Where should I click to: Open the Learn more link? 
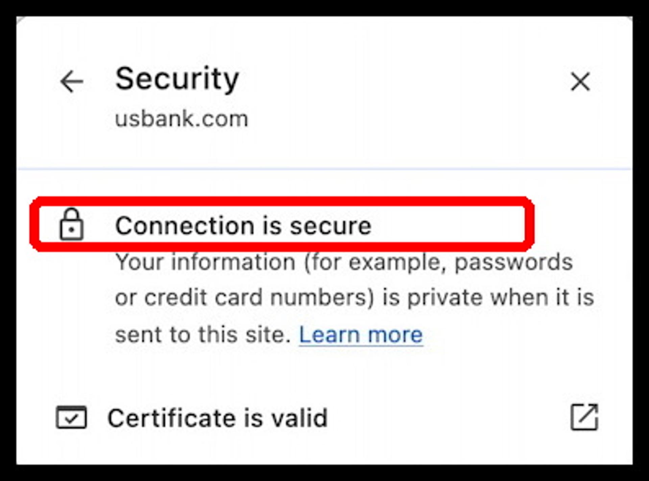pos(361,335)
